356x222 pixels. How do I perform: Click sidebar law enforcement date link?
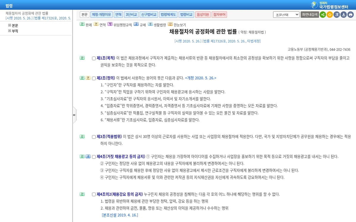coord(38,18)
